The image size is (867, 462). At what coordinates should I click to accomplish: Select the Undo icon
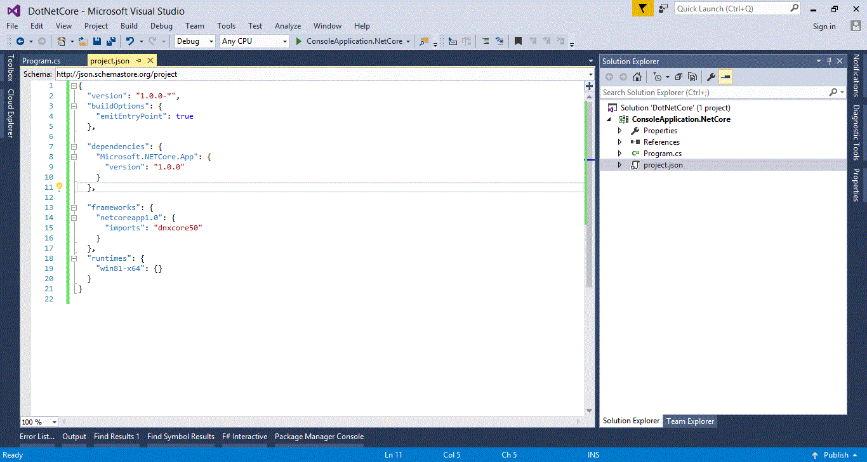click(x=129, y=41)
